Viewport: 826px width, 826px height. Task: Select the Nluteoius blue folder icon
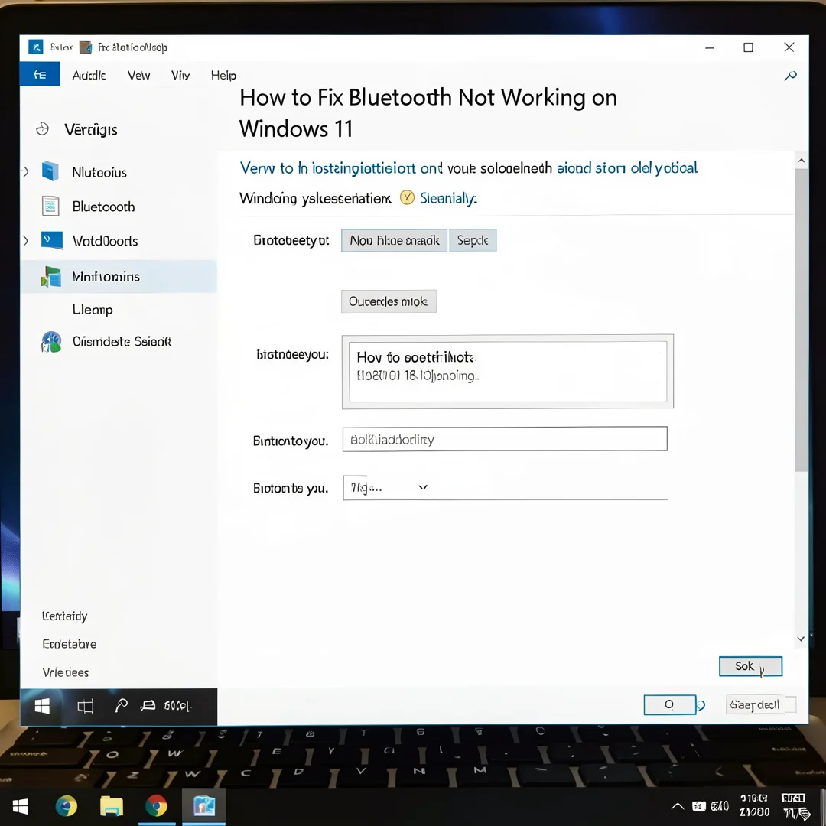50,171
